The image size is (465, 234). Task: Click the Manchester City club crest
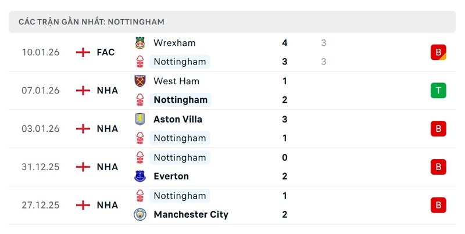(139, 214)
